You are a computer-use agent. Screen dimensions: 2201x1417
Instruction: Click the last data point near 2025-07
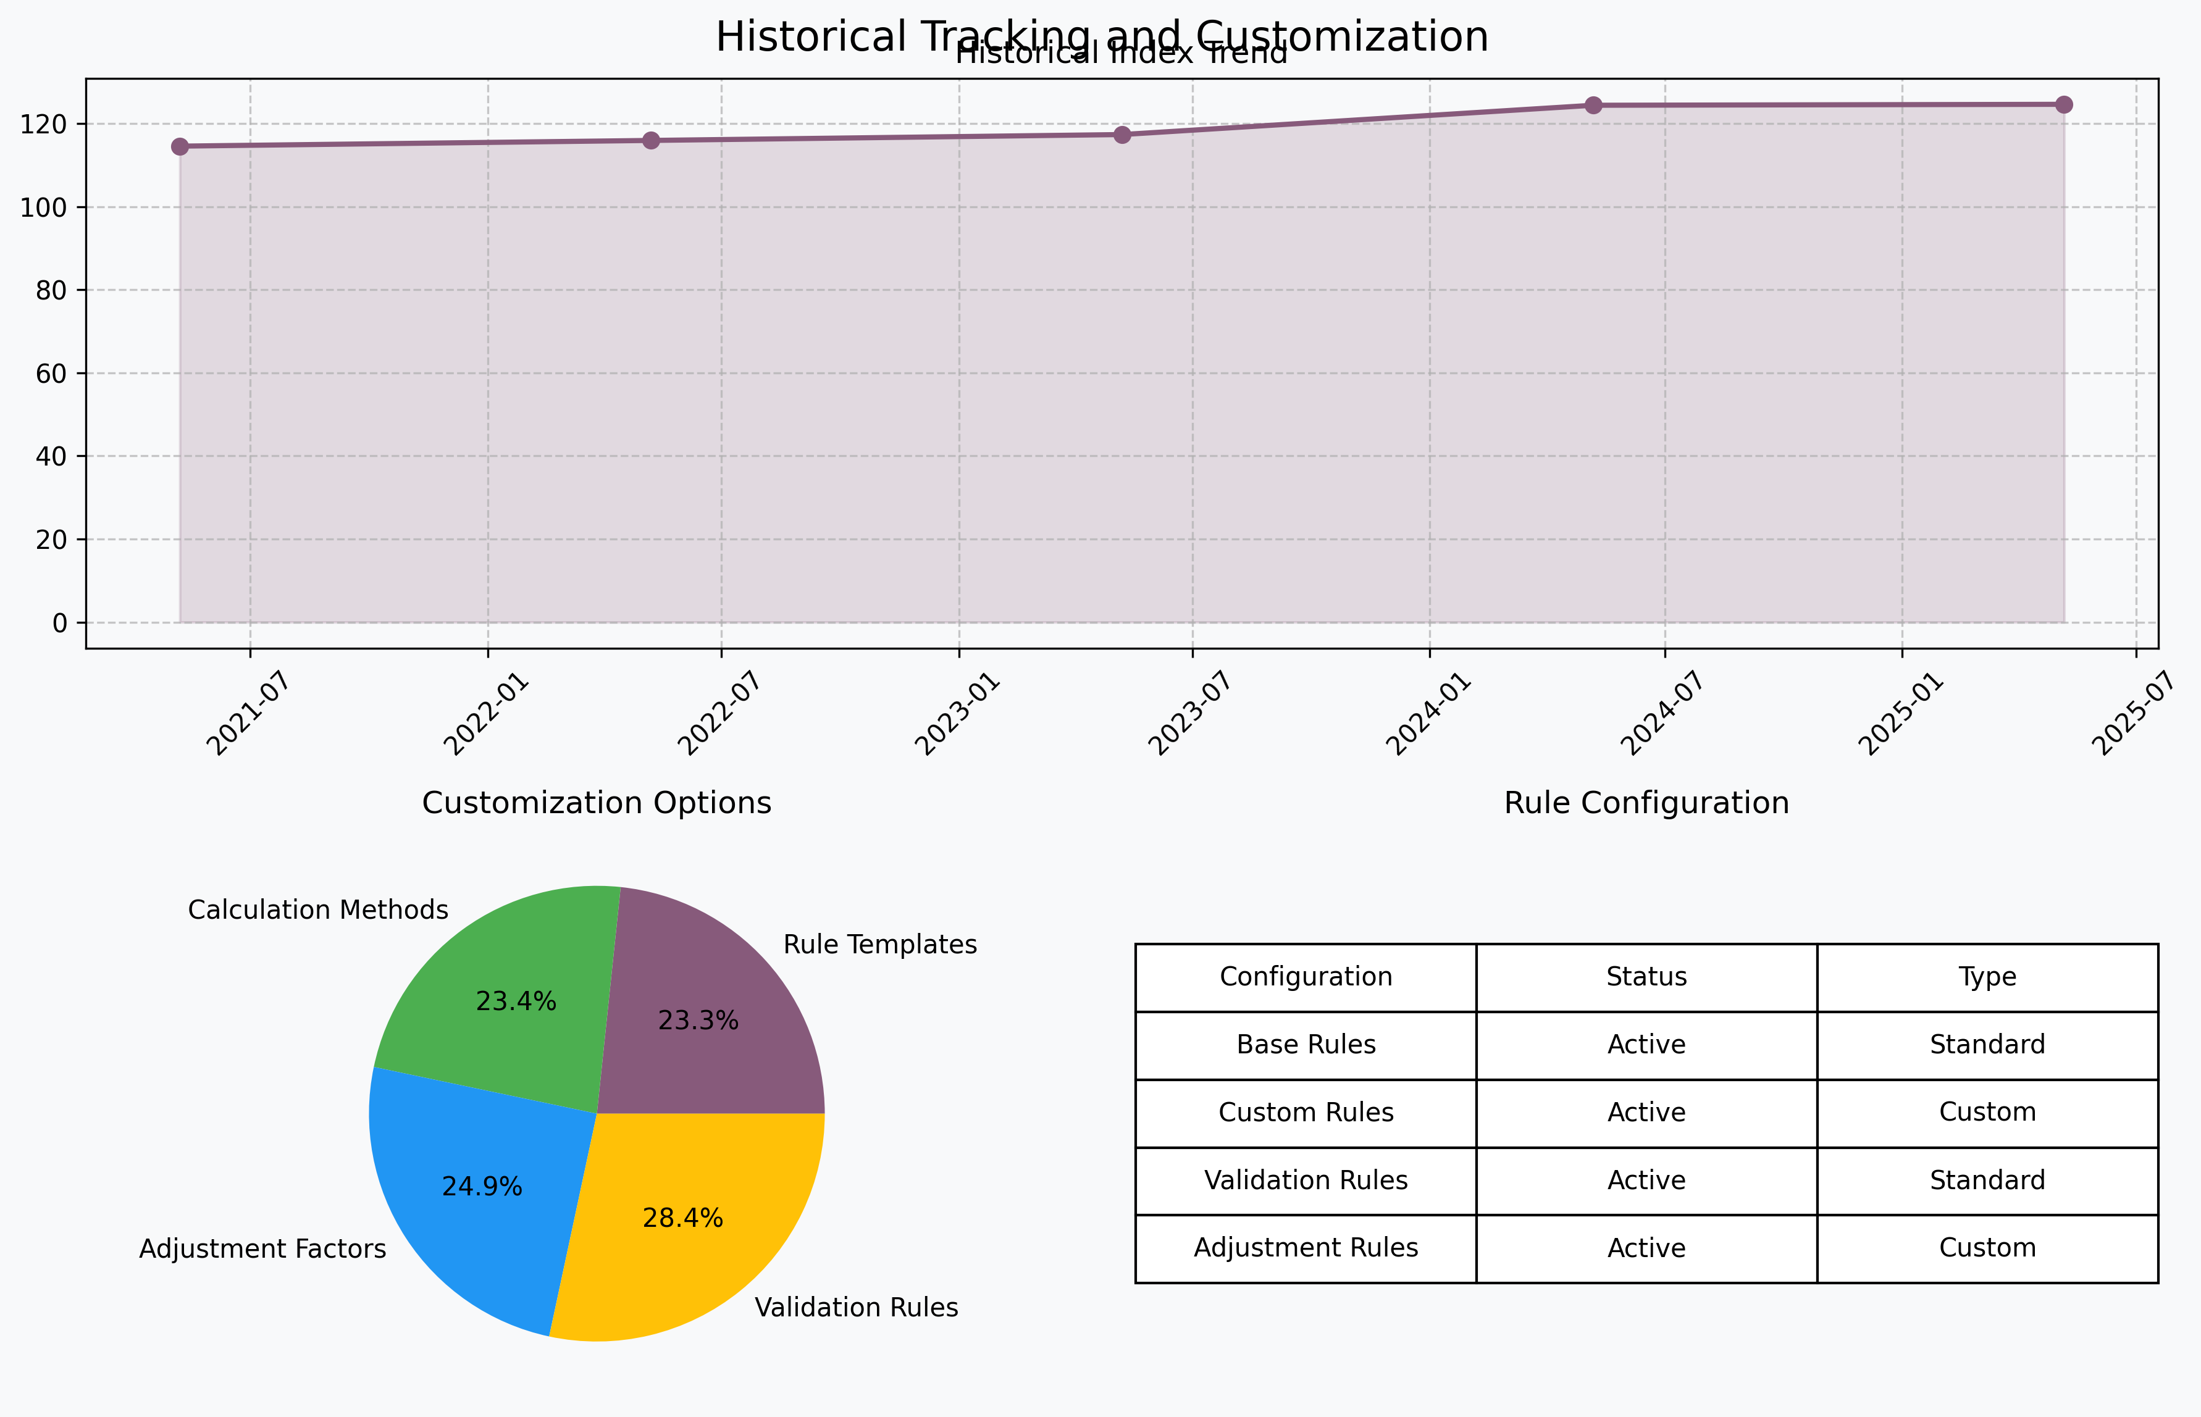click(2064, 105)
